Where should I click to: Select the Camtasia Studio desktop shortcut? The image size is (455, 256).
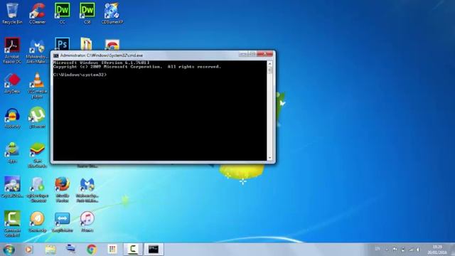pos(12,224)
